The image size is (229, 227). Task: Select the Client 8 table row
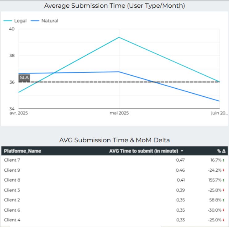pyautogui.click(x=93, y=180)
